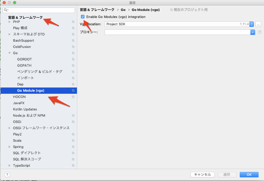Select ColdFusion in settings tree

[22, 47]
